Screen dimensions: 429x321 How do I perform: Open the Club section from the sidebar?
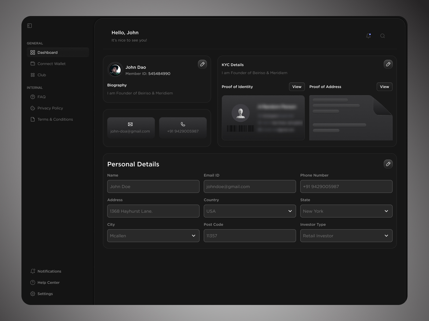[42, 75]
